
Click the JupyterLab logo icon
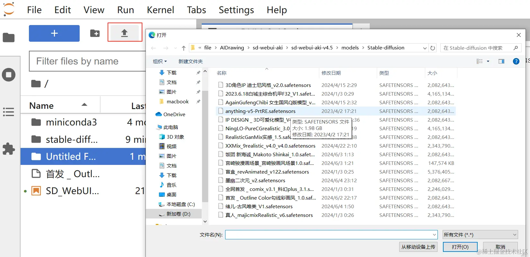click(9, 9)
